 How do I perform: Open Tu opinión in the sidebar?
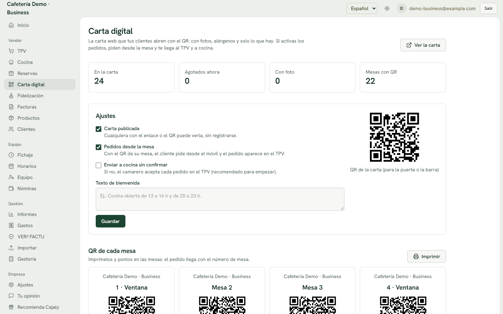(40, 296)
